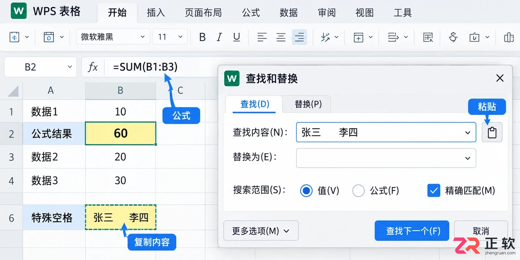The image size is (520, 260).
Task: Select the 公式(F) radio button
Action: (x=358, y=190)
